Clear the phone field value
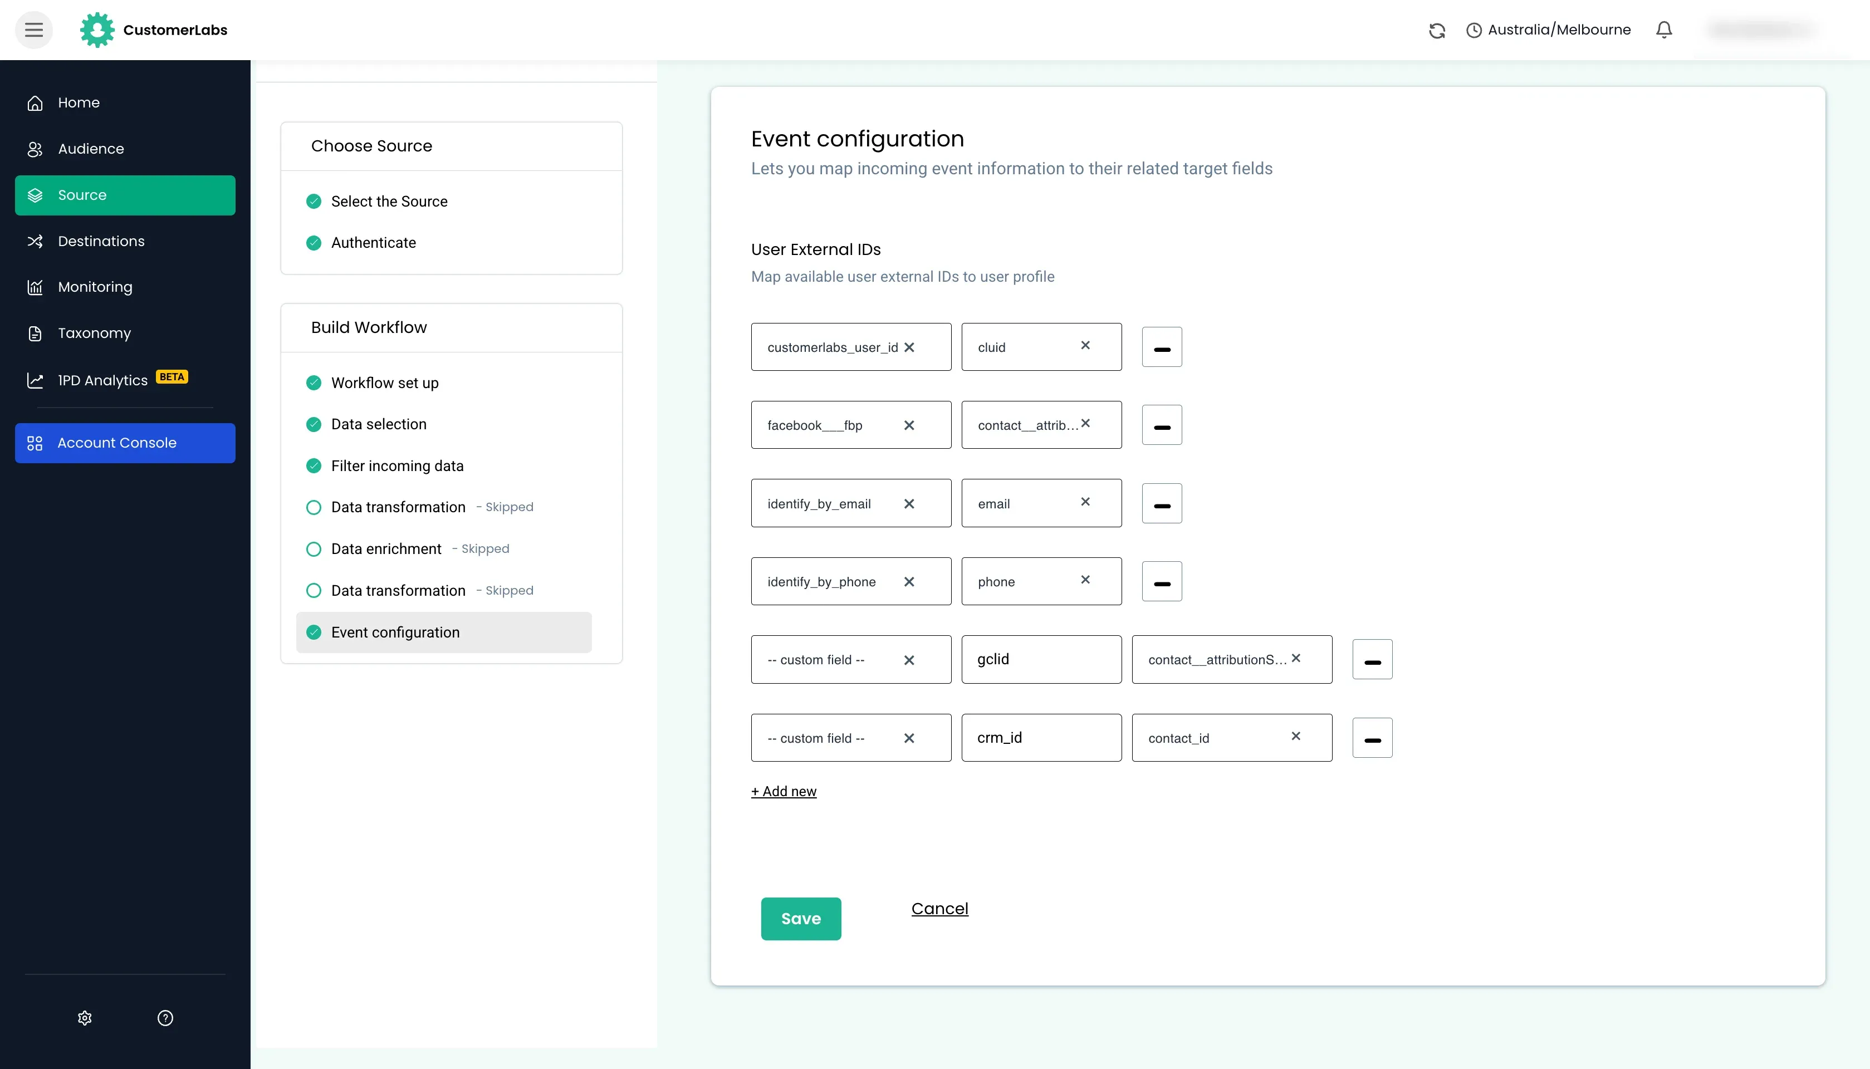 (x=1085, y=579)
